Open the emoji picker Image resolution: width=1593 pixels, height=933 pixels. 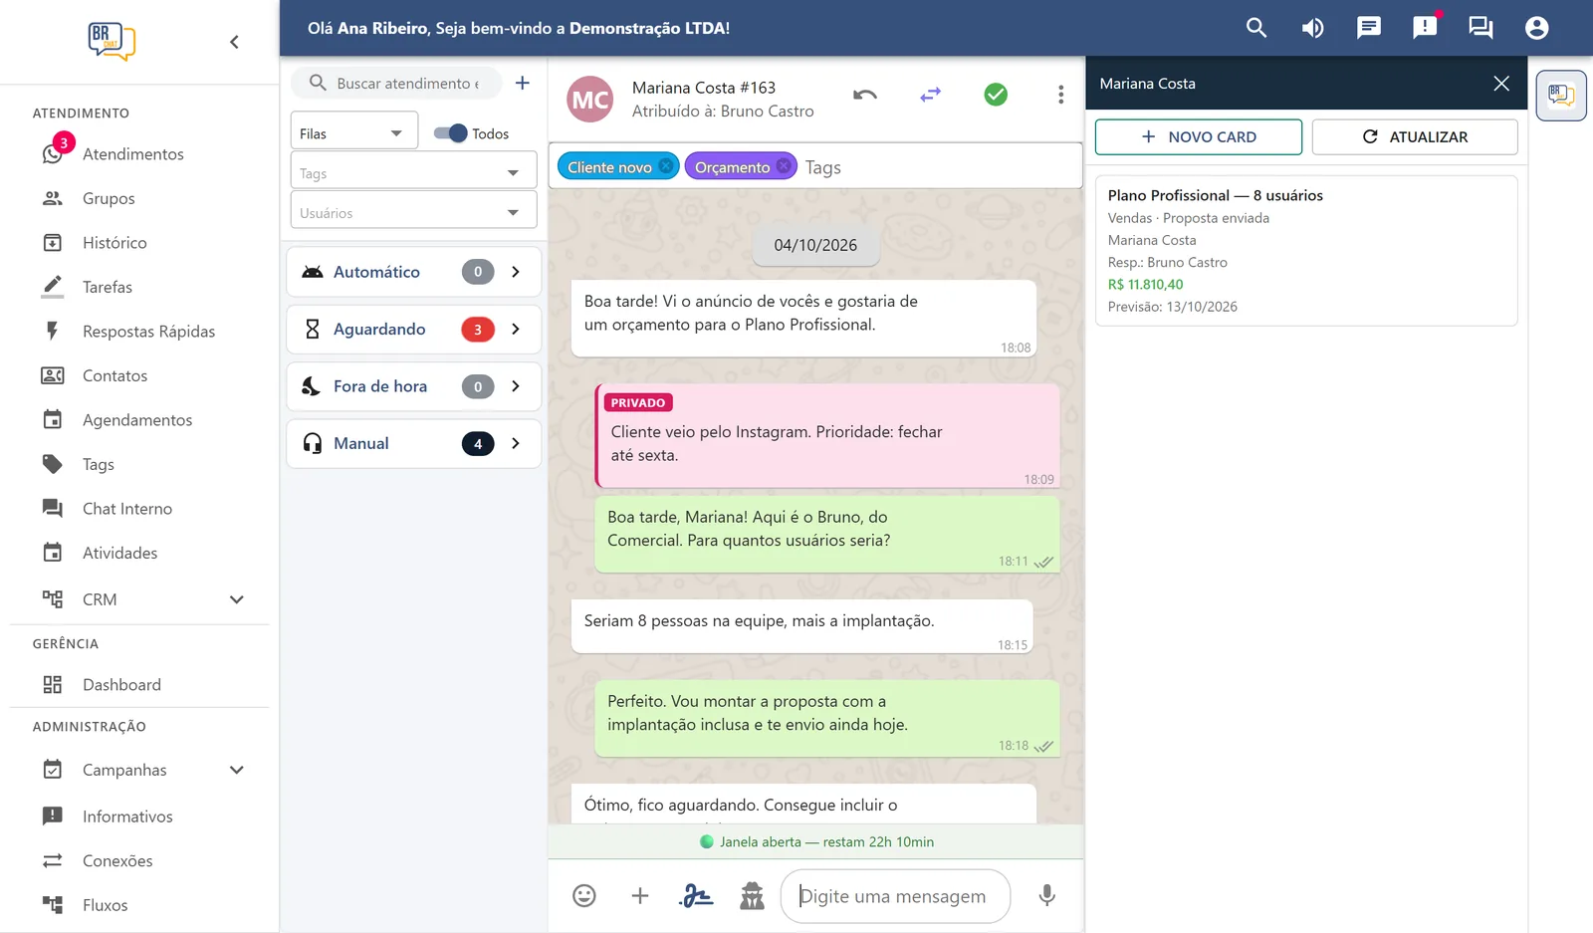coord(584,896)
